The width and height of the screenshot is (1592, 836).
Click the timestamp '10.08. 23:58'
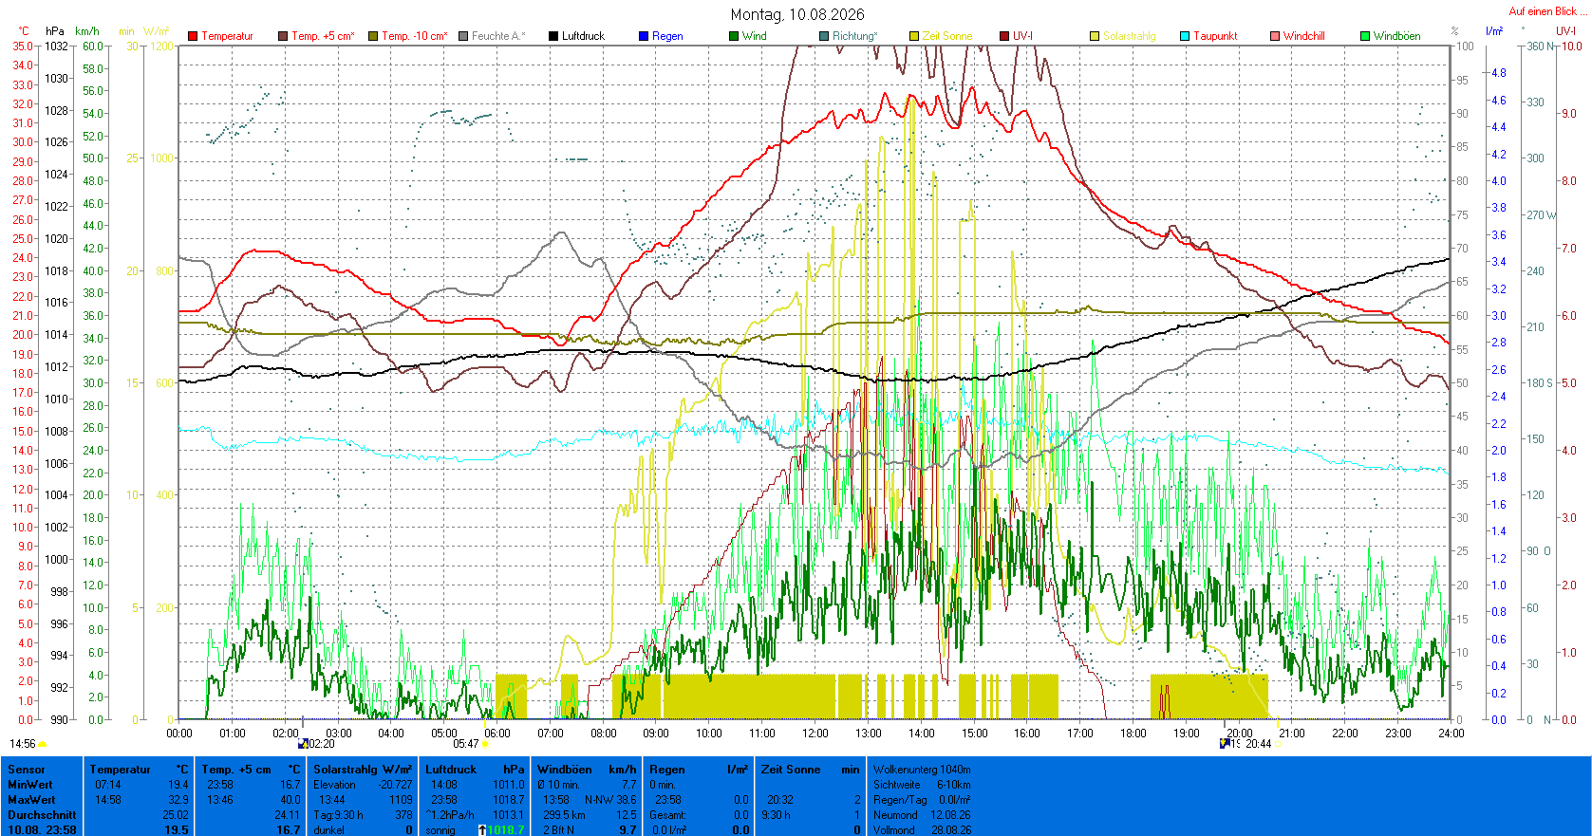click(x=42, y=830)
